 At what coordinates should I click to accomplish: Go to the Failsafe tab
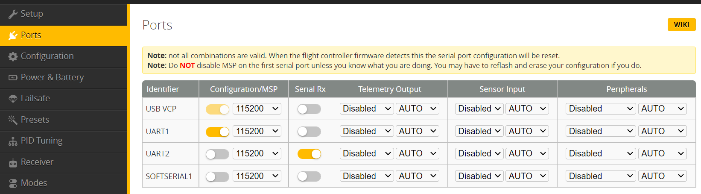pyautogui.click(x=35, y=98)
